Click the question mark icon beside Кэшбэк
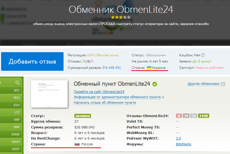230x154 pixels. (x=203, y=55)
